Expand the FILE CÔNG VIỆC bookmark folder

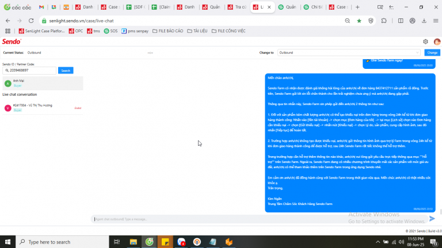click(228, 31)
